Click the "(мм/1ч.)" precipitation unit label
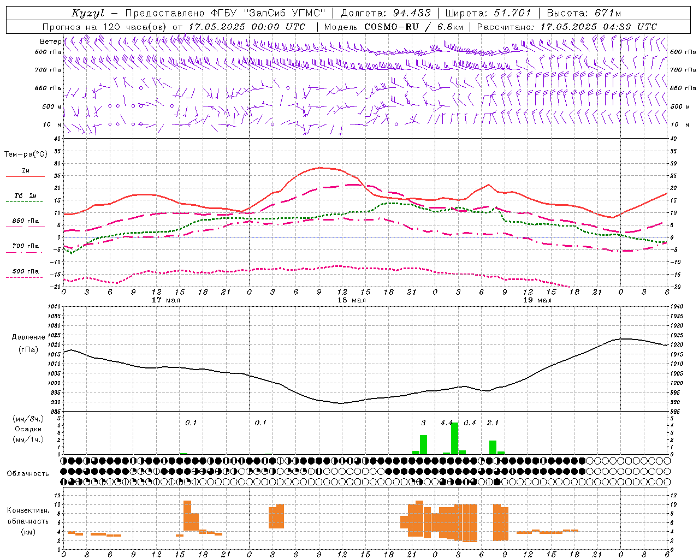 28,439
